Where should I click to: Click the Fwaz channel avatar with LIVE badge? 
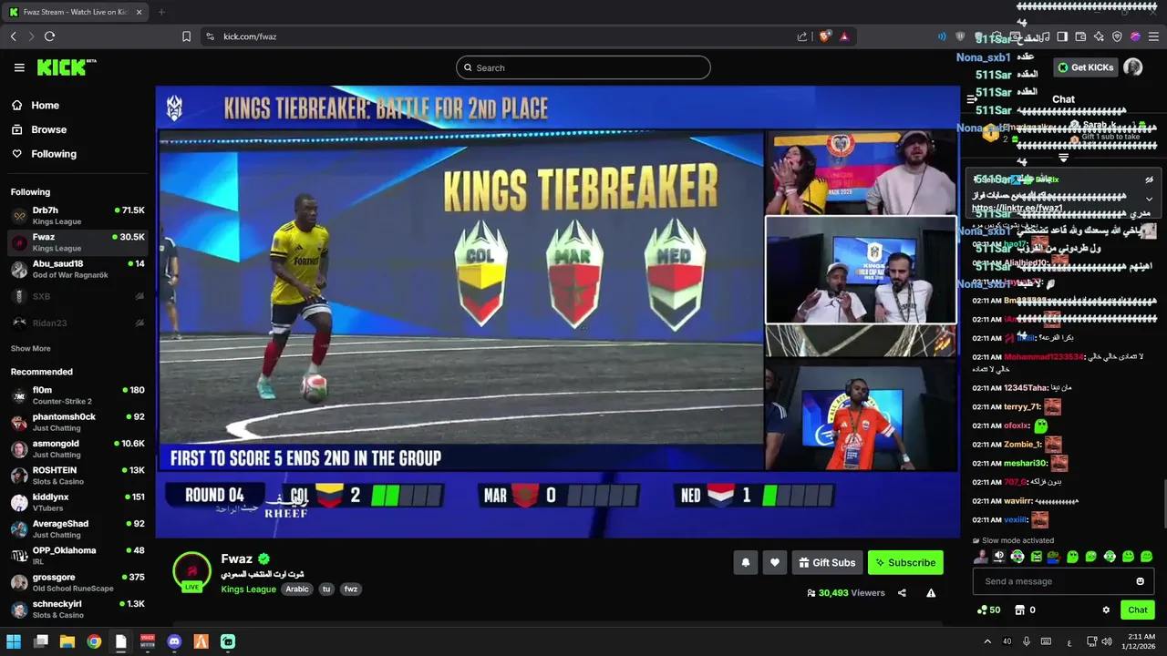[x=191, y=571]
